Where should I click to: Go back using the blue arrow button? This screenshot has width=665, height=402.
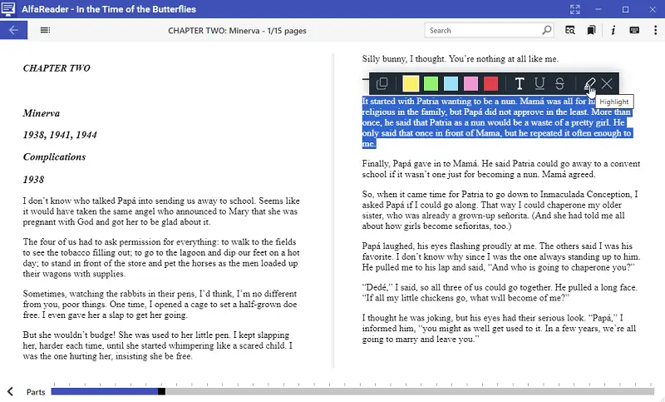pyautogui.click(x=13, y=30)
